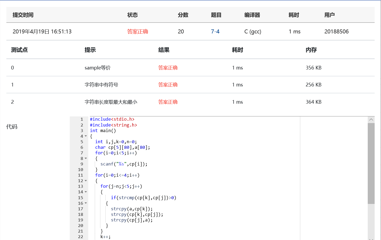Click test point hint 字符串长度取最大和最小

(111, 102)
